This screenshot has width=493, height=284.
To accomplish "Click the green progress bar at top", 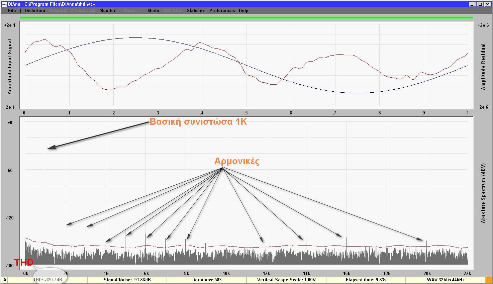I will click(246, 18).
